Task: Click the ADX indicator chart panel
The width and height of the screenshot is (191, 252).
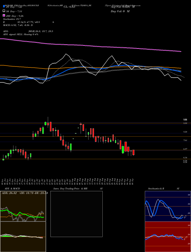Action: tap(23, 206)
